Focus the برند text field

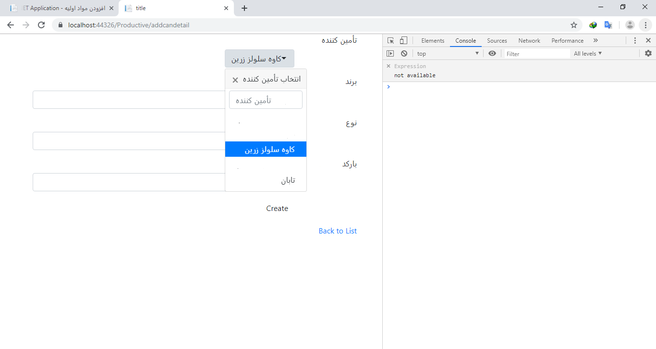point(129,100)
